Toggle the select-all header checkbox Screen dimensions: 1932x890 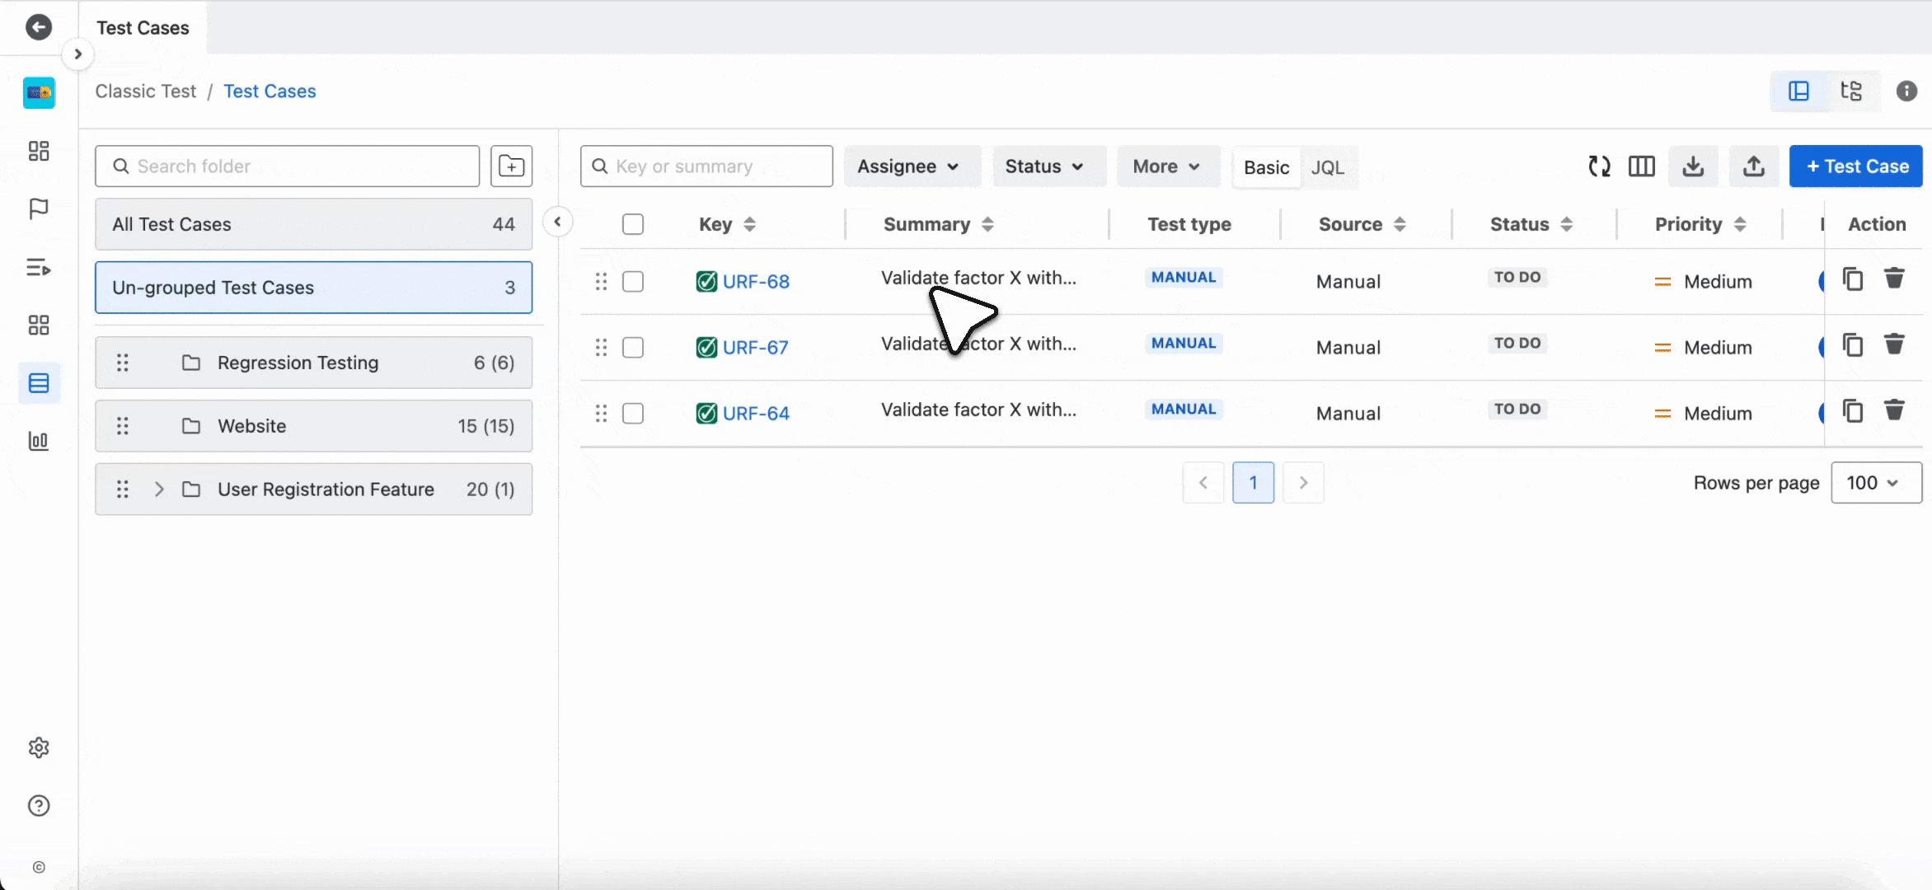633,224
